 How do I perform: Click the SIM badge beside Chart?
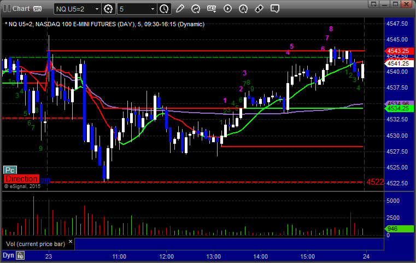37,9
